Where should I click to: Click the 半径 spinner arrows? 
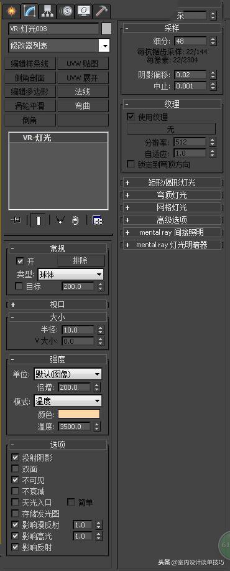(x=101, y=330)
